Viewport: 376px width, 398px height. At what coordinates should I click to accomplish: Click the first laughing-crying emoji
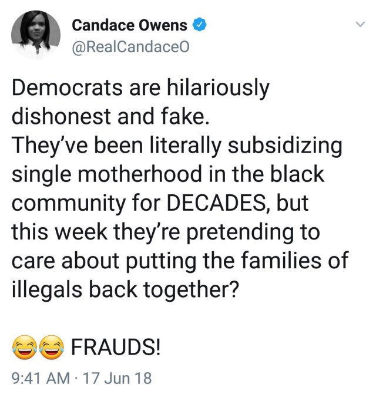pos(25,347)
